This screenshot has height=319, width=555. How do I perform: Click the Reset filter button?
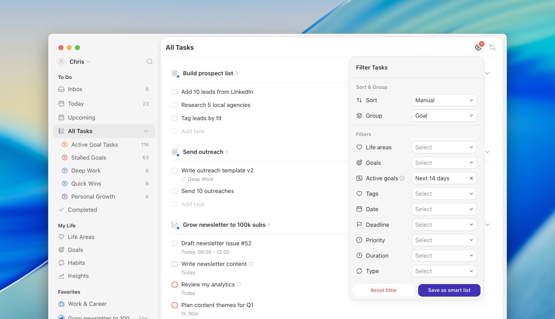click(x=384, y=290)
